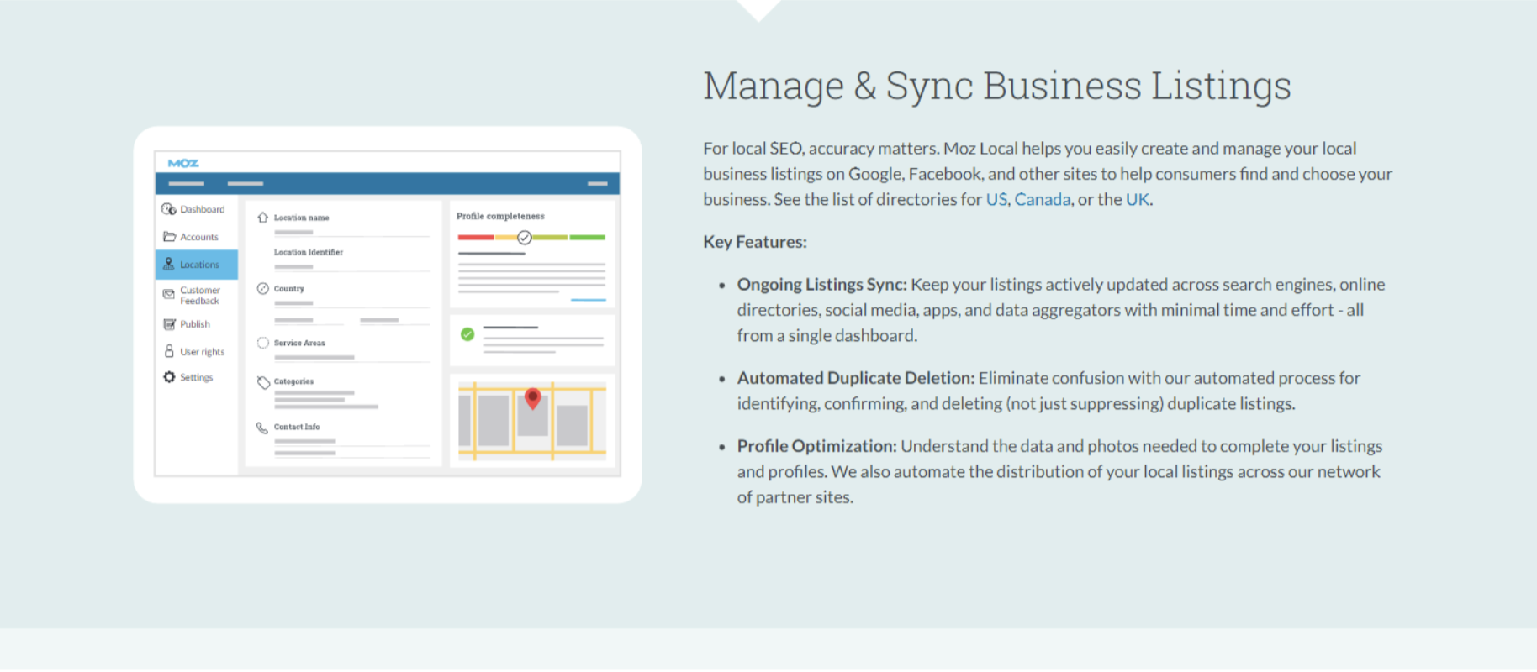Click the Contact Info phone icon
This screenshot has width=1537, height=672.
coord(262,428)
